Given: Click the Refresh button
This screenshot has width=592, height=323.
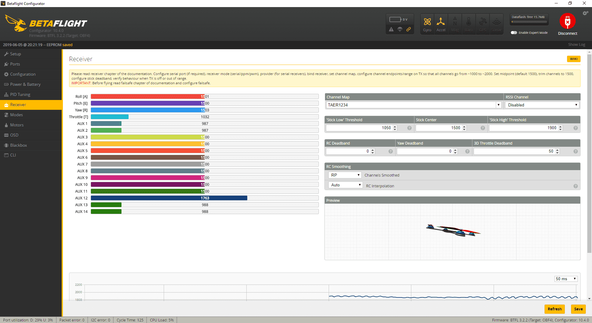Looking at the screenshot, I should 555,309.
